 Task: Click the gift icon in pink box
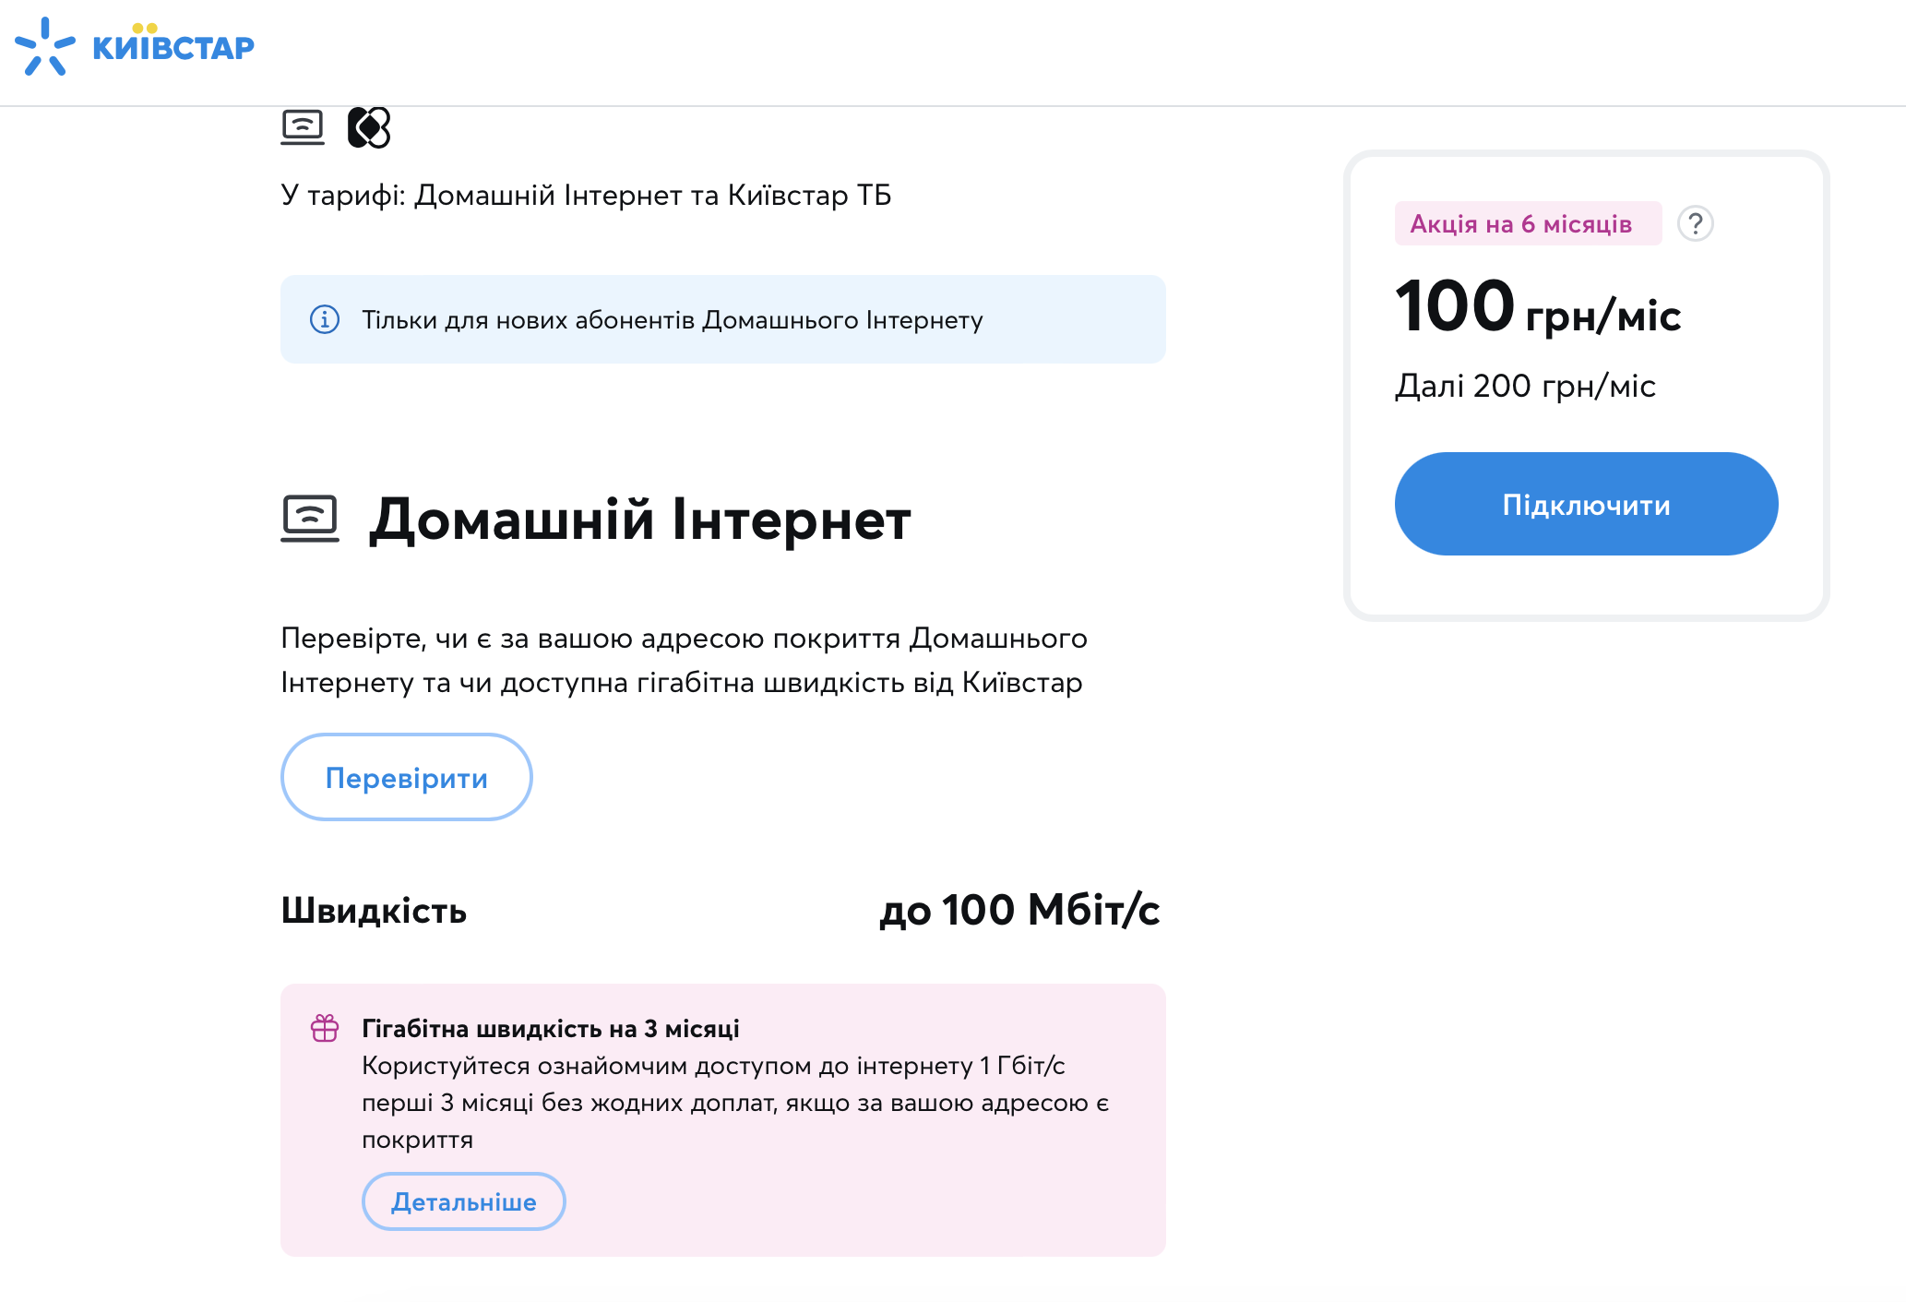point(325,1028)
